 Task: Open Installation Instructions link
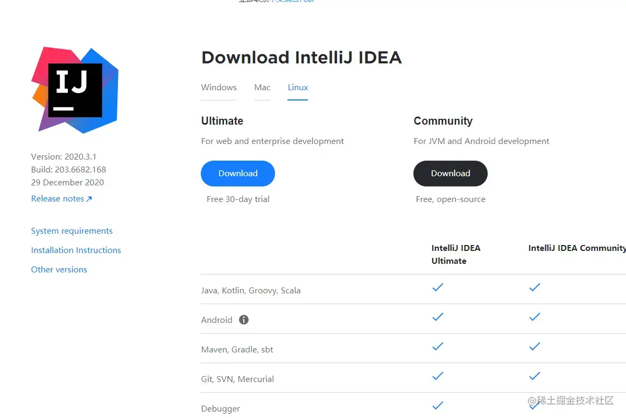(x=76, y=250)
